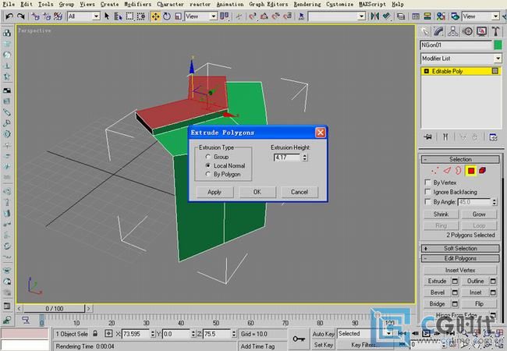Image resolution: width=507 pixels, height=351 pixels.
Task: Activate the Select and Move tool
Action: tap(155, 16)
